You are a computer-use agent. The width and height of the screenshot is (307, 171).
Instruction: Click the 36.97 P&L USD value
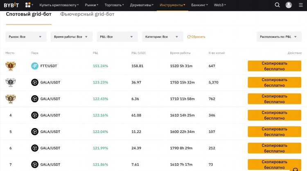pos(136,82)
